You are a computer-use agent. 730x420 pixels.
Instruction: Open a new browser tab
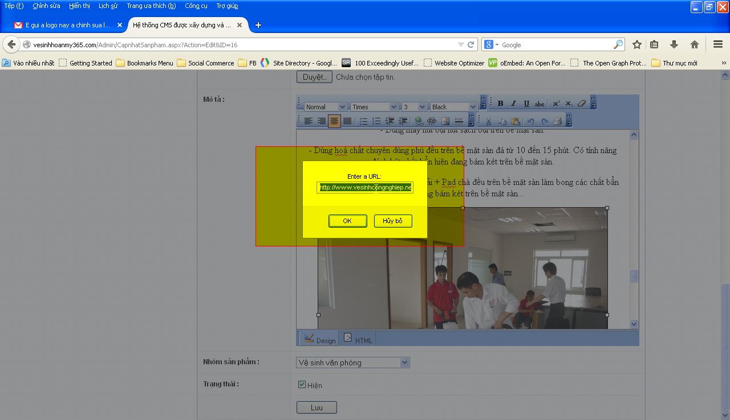point(258,25)
